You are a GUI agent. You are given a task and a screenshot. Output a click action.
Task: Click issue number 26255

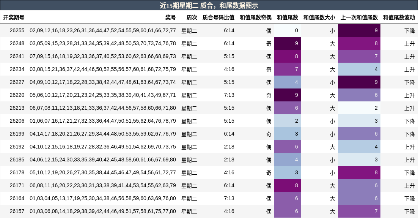[17, 31]
